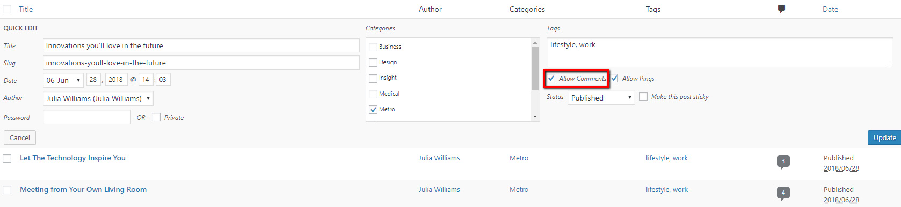Image resolution: width=901 pixels, height=207 pixels.
Task: Open the 4 comments bubble
Action: tap(783, 193)
